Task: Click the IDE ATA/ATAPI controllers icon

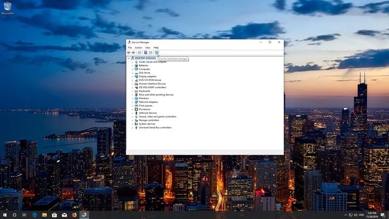Action: [x=136, y=88]
